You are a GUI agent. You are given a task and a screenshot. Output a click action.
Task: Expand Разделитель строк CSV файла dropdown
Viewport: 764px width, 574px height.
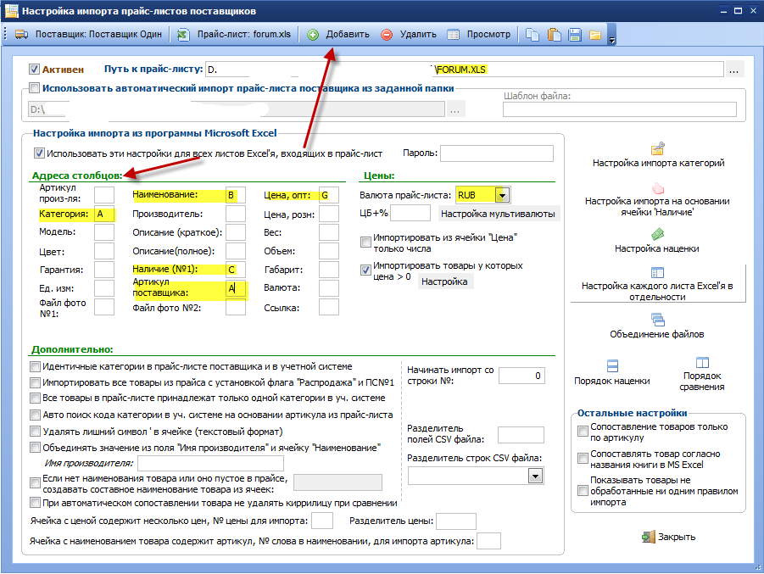tap(536, 476)
